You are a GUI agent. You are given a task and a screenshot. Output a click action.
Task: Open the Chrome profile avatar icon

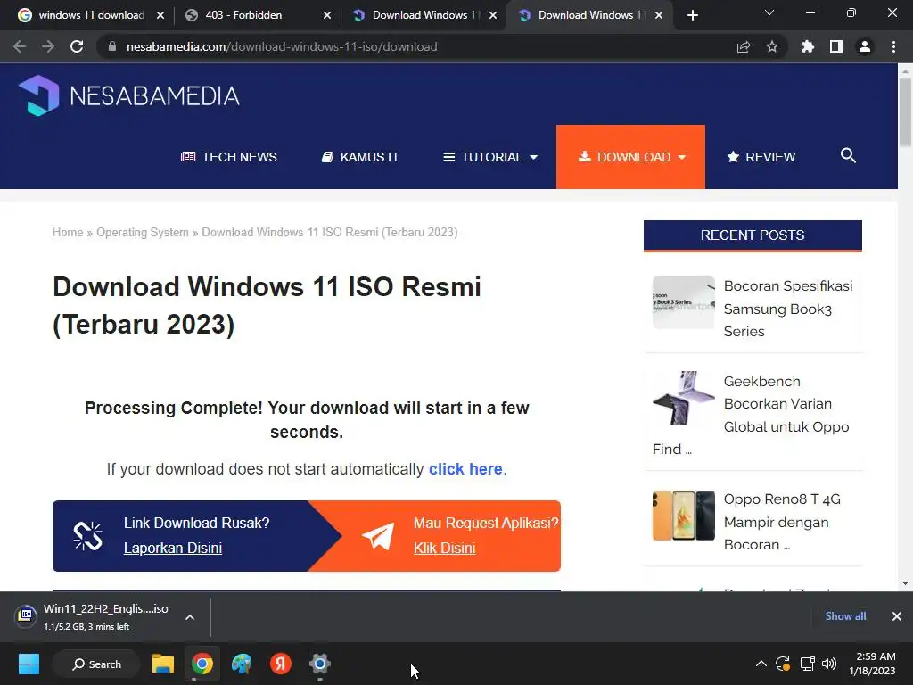tap(865, 46)
